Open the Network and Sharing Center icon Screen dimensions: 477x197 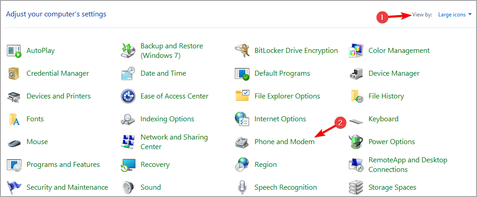click(x=128, y=142)
